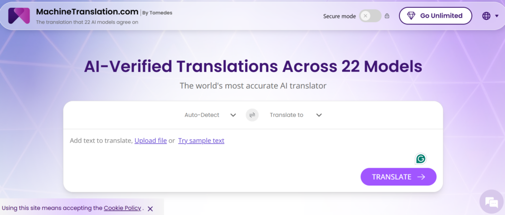Dismiss the cookie policy banner

point(150,209)
